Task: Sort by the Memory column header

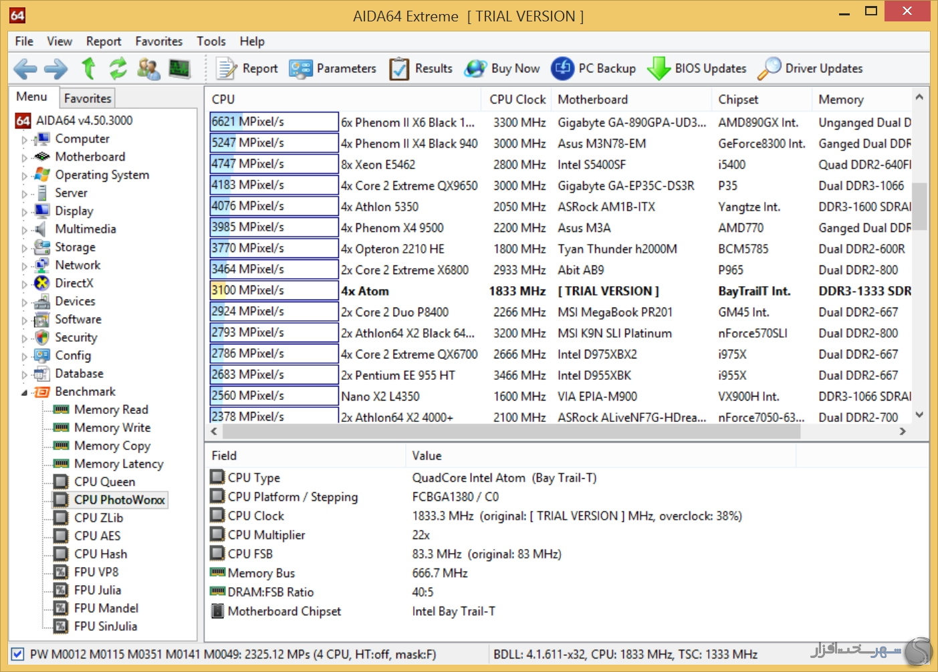Action: tap(862, 99)
